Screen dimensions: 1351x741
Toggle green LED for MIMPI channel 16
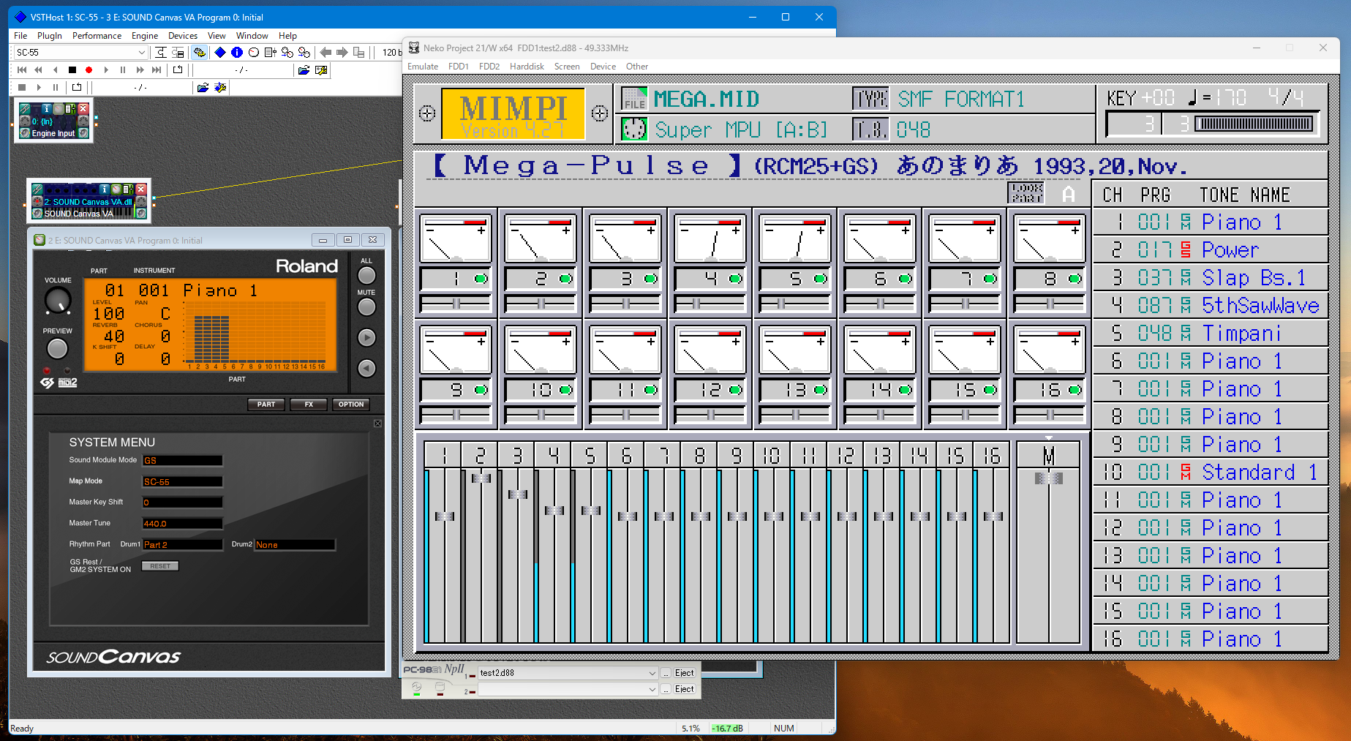click(x=1075, y=390)
